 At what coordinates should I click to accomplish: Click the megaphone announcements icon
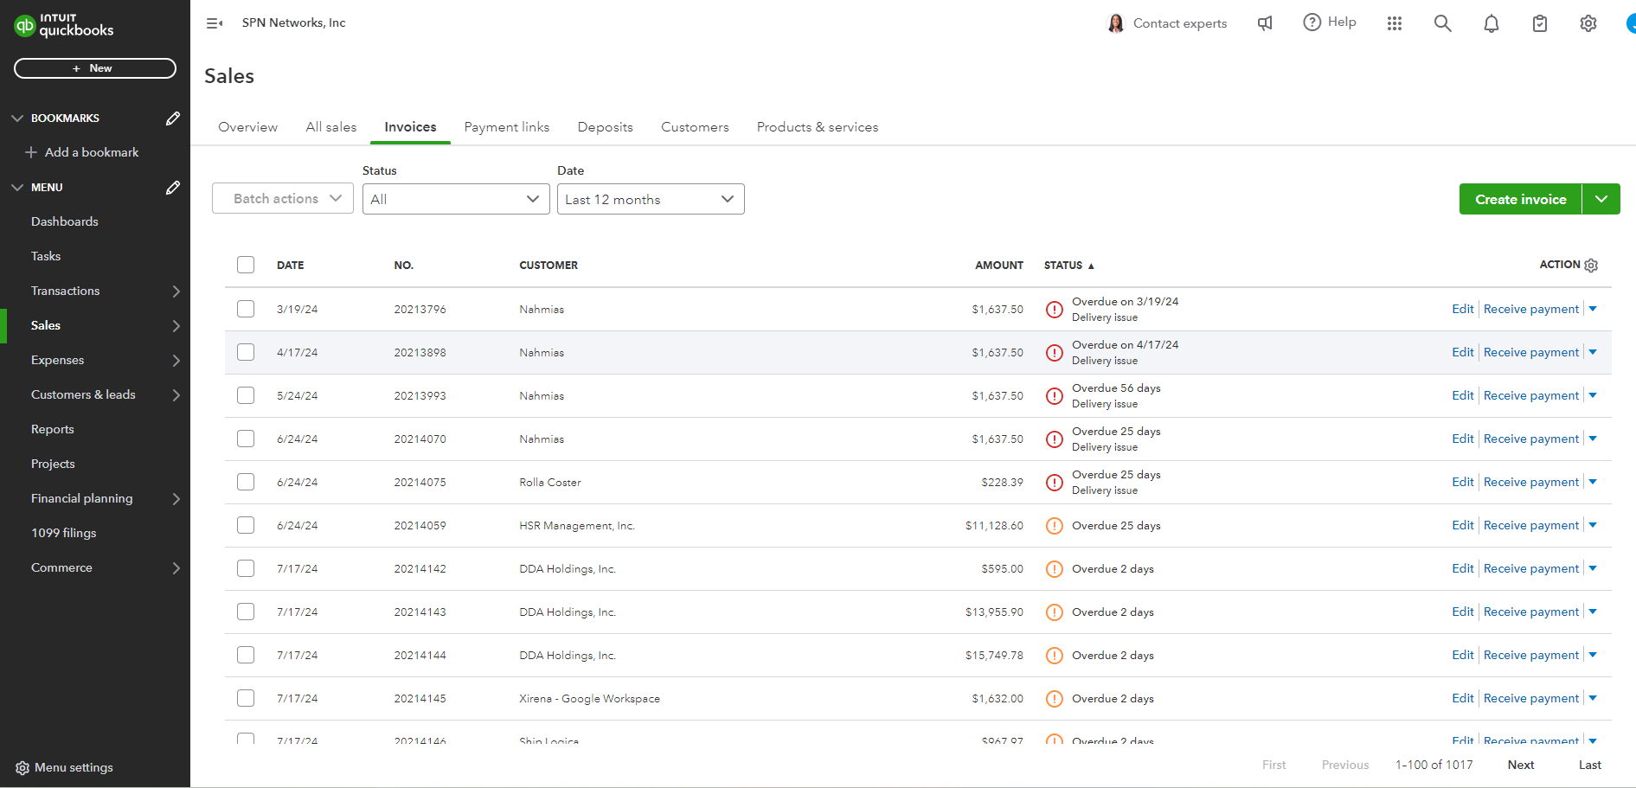click(x=1265, y=23)
